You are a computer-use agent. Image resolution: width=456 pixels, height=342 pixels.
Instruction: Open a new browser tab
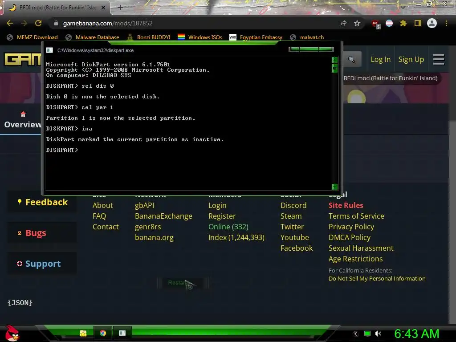[x=120, y=8]
